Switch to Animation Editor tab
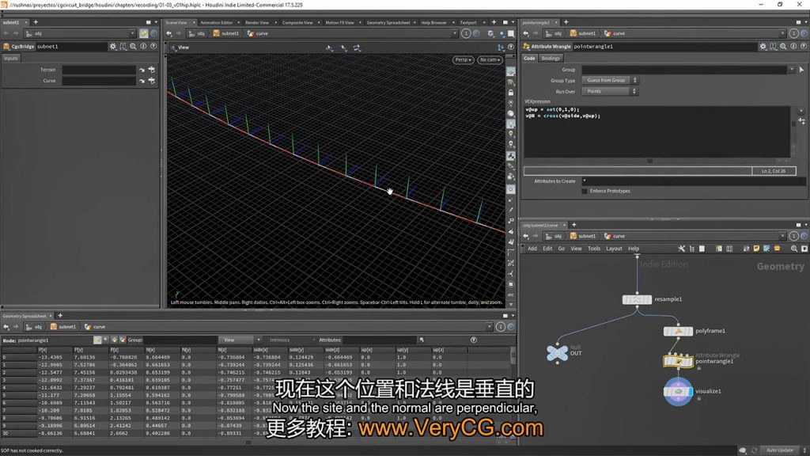Image resolution: width=810 pixels, height=456 pixels. 217,23
